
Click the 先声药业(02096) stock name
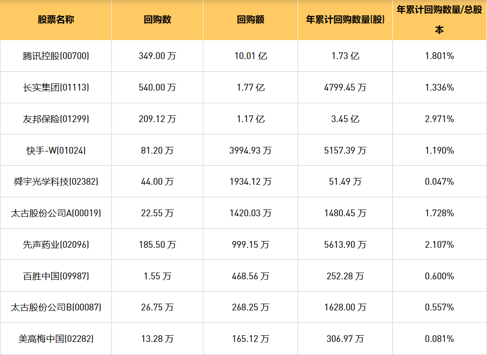coord(56,245)
